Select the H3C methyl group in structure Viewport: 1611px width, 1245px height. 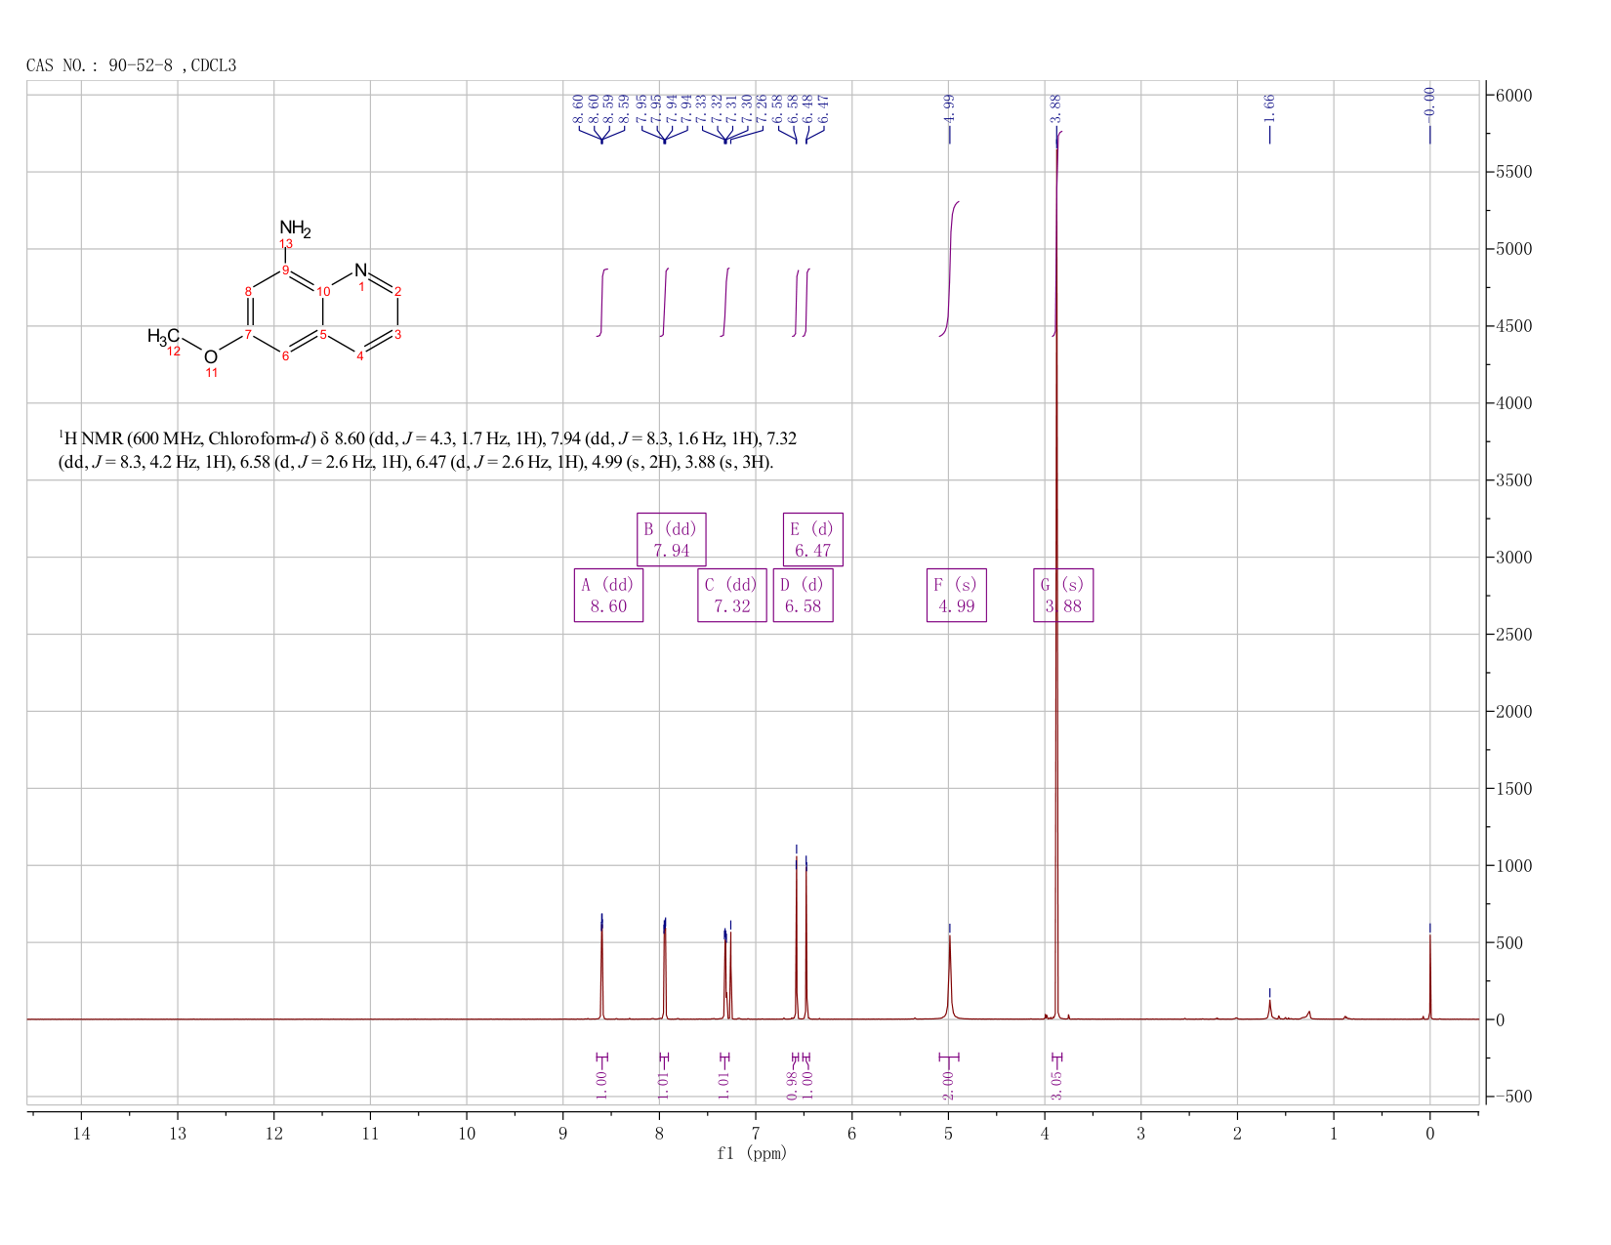click(163, 336)
